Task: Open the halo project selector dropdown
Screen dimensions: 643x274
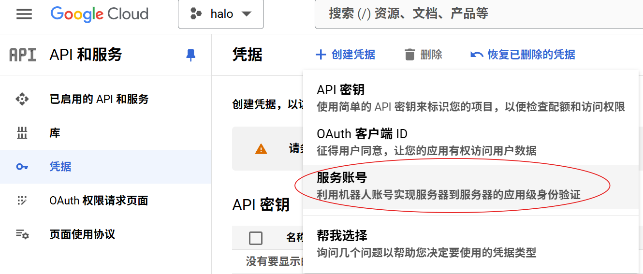Action: click(x=221, y=14)
